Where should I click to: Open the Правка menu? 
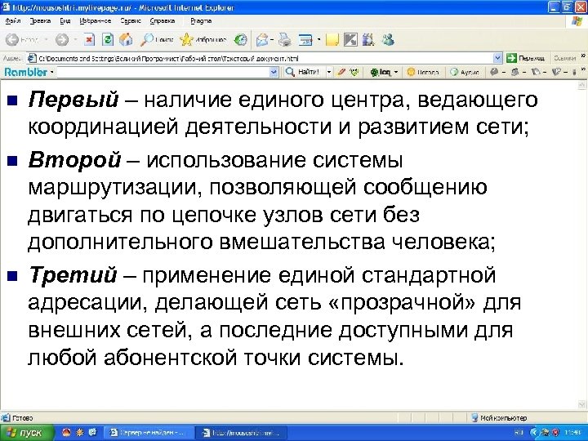tap(40, 21)
